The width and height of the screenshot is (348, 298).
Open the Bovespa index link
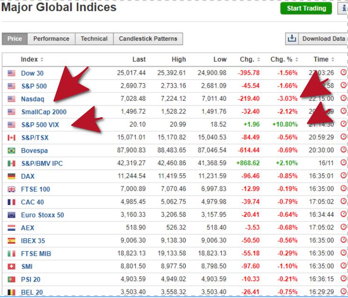[35, 150]
